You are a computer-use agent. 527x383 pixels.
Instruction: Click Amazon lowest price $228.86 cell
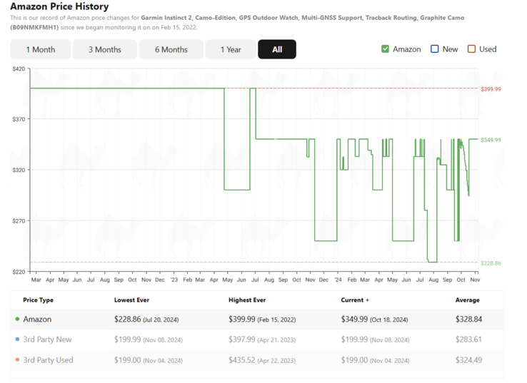(x=146, y=320)
